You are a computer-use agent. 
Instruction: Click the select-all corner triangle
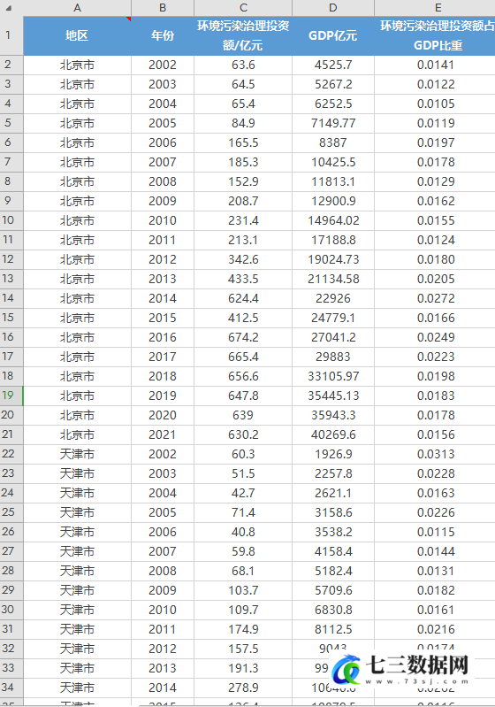pyautogui.click(x=9, y=8)
